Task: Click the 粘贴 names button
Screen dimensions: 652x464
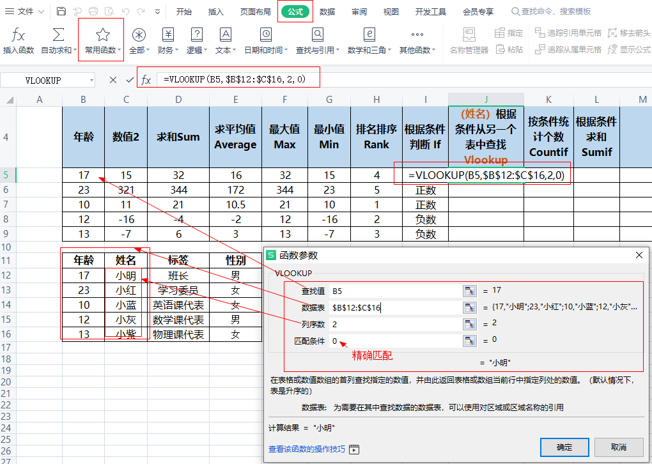Action: [x=509, y=49]
